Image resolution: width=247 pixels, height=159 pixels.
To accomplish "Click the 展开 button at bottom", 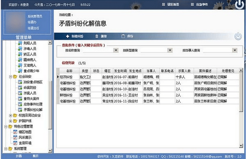I will (36, 156).
